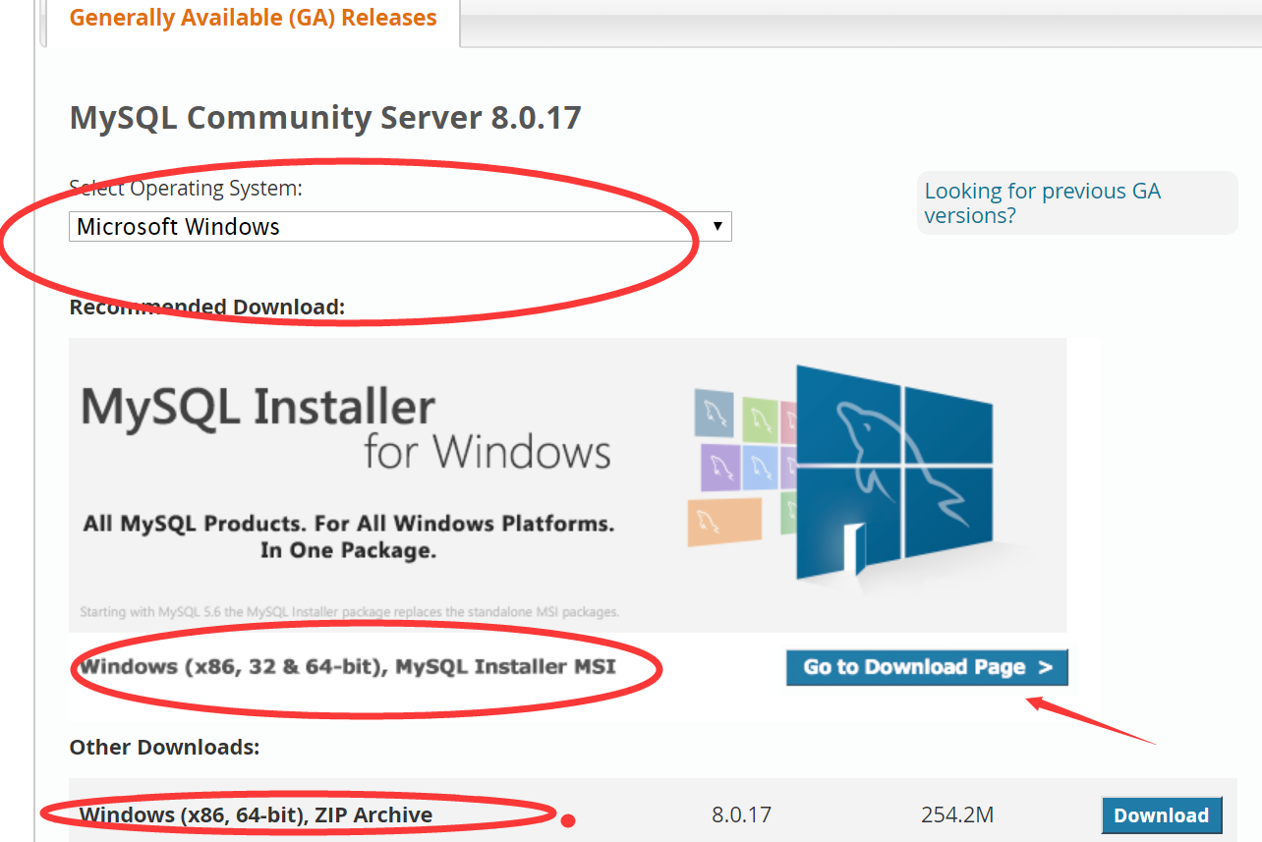Click the dropdown arrow on the OS selector
The width and height of the screenshot is (1262, 842).
718,226
